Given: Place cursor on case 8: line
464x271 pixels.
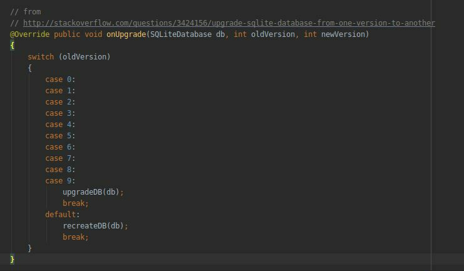Looking at the screenshot, I should [60, 169].
